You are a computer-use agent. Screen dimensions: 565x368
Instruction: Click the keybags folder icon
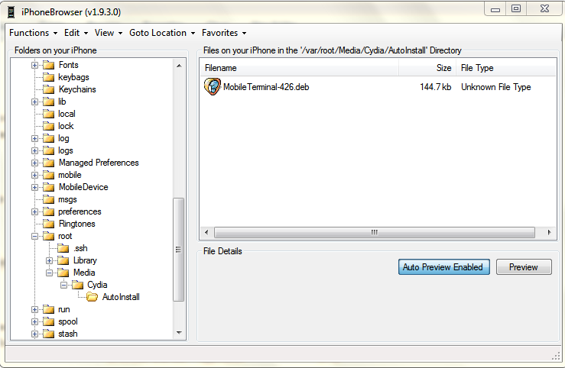point(48,77)
